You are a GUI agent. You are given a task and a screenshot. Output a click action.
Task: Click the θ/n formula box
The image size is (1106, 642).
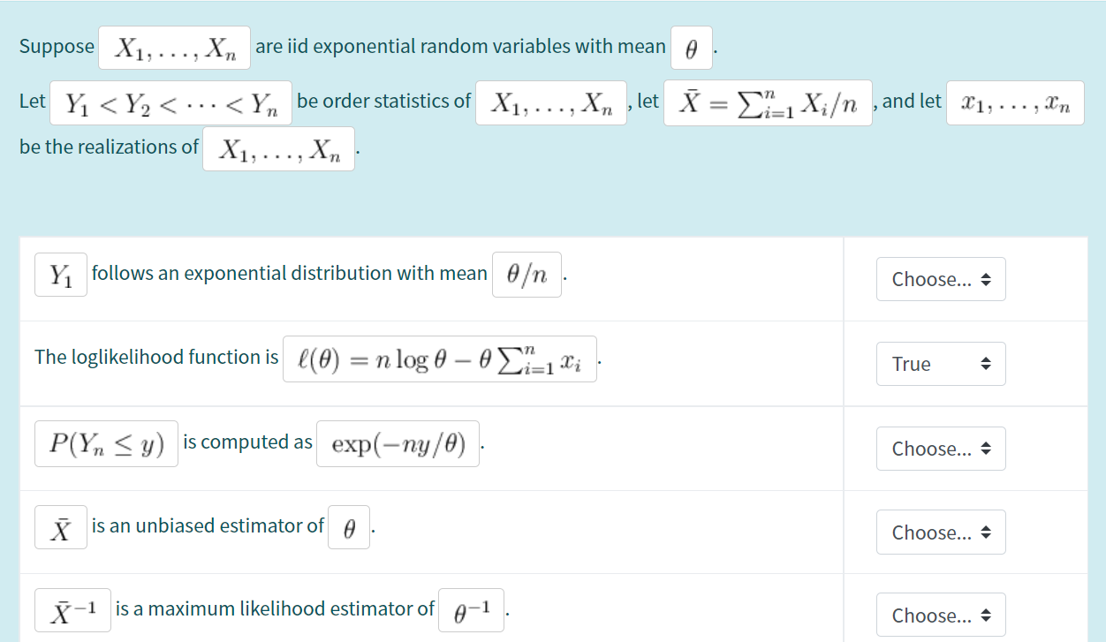(526, 274)
